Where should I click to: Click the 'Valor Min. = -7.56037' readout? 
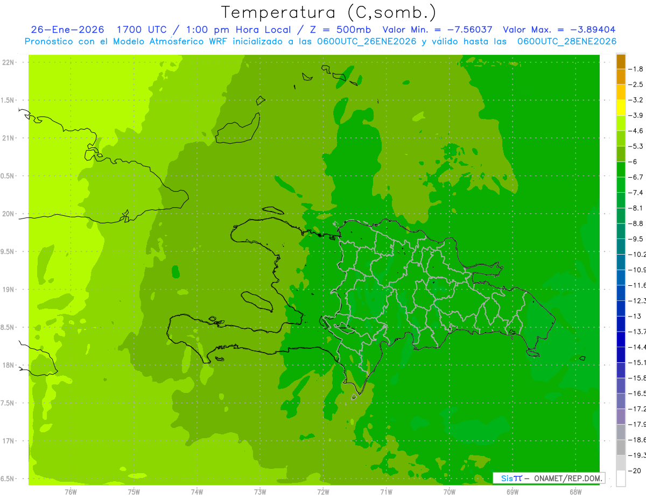point(437,30)
